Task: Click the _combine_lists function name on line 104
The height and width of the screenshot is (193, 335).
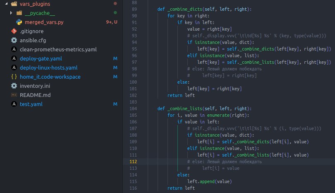Action: pos(185,109)
